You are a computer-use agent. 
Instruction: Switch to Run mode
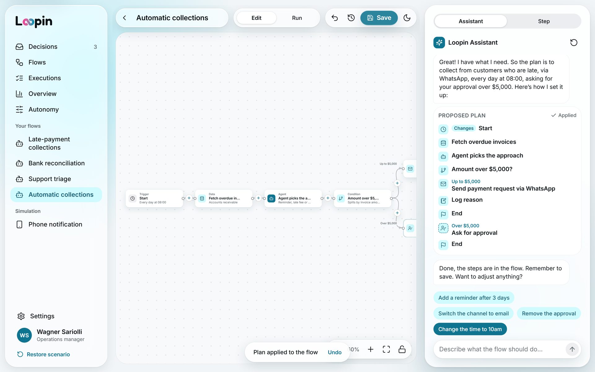pyautogui.click(x=297, y=18)
